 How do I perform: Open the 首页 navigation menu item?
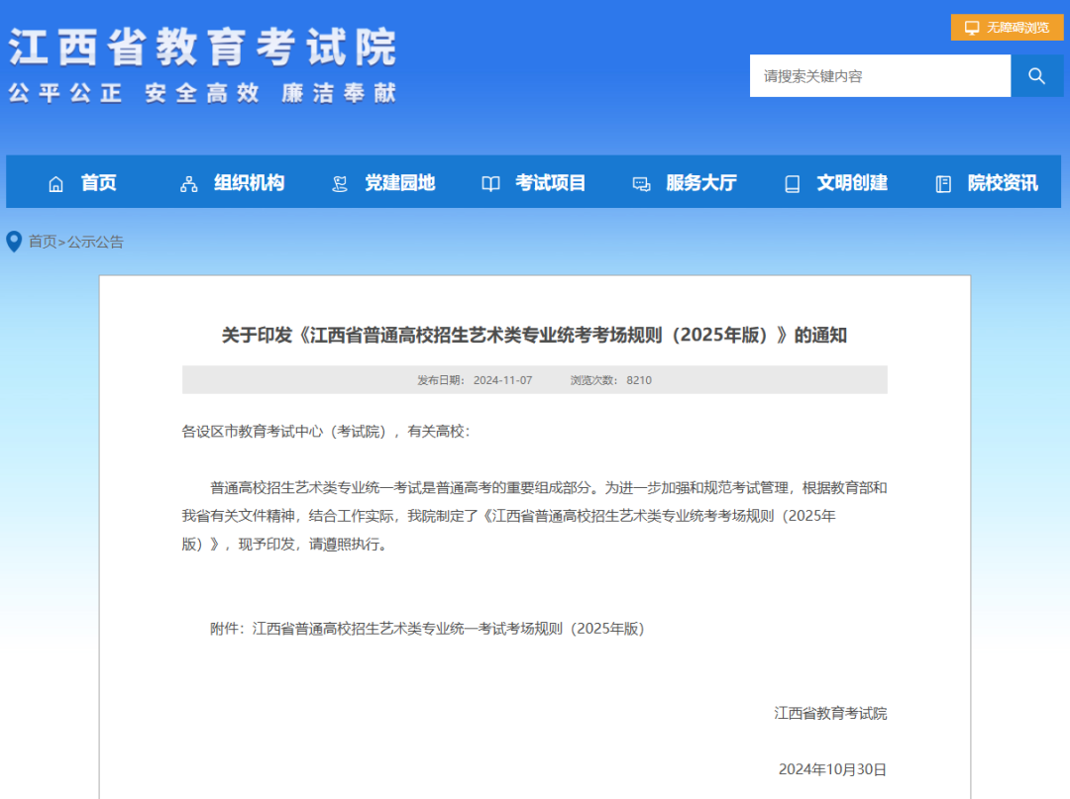tap(99, 183)
